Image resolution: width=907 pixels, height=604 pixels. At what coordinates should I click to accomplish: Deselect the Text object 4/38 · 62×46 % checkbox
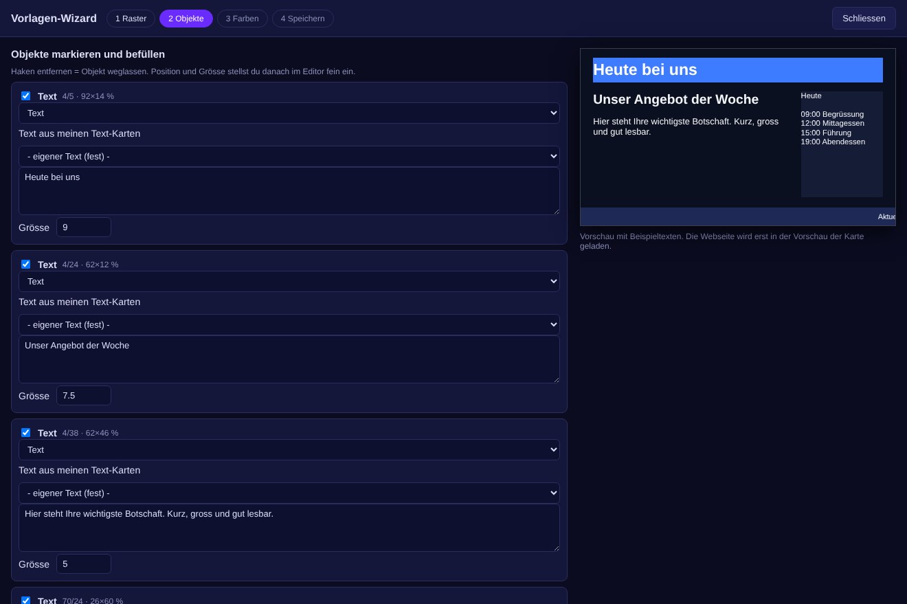[26, 433]
